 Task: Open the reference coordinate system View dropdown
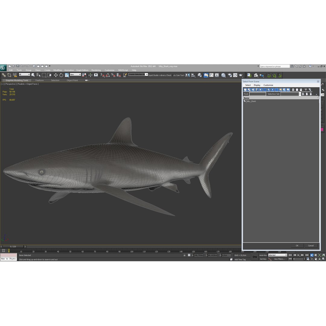click(75, 75)
